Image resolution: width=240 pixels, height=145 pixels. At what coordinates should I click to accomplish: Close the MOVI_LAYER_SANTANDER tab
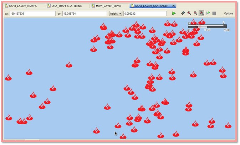click(x=173, y=6)
